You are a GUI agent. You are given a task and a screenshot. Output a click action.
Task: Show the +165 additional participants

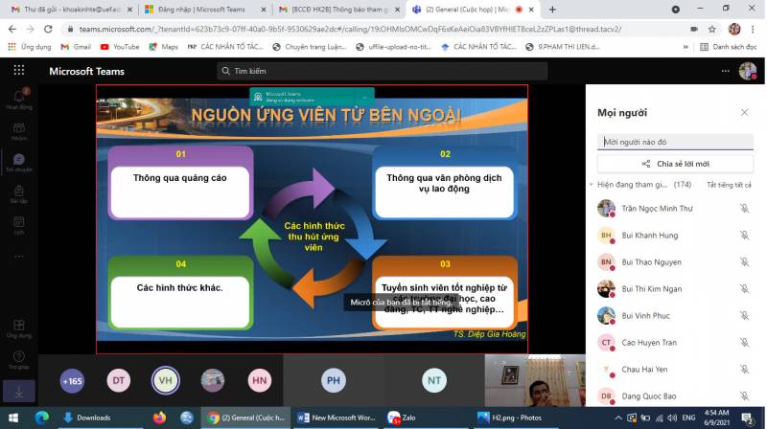tap(72, 380)
